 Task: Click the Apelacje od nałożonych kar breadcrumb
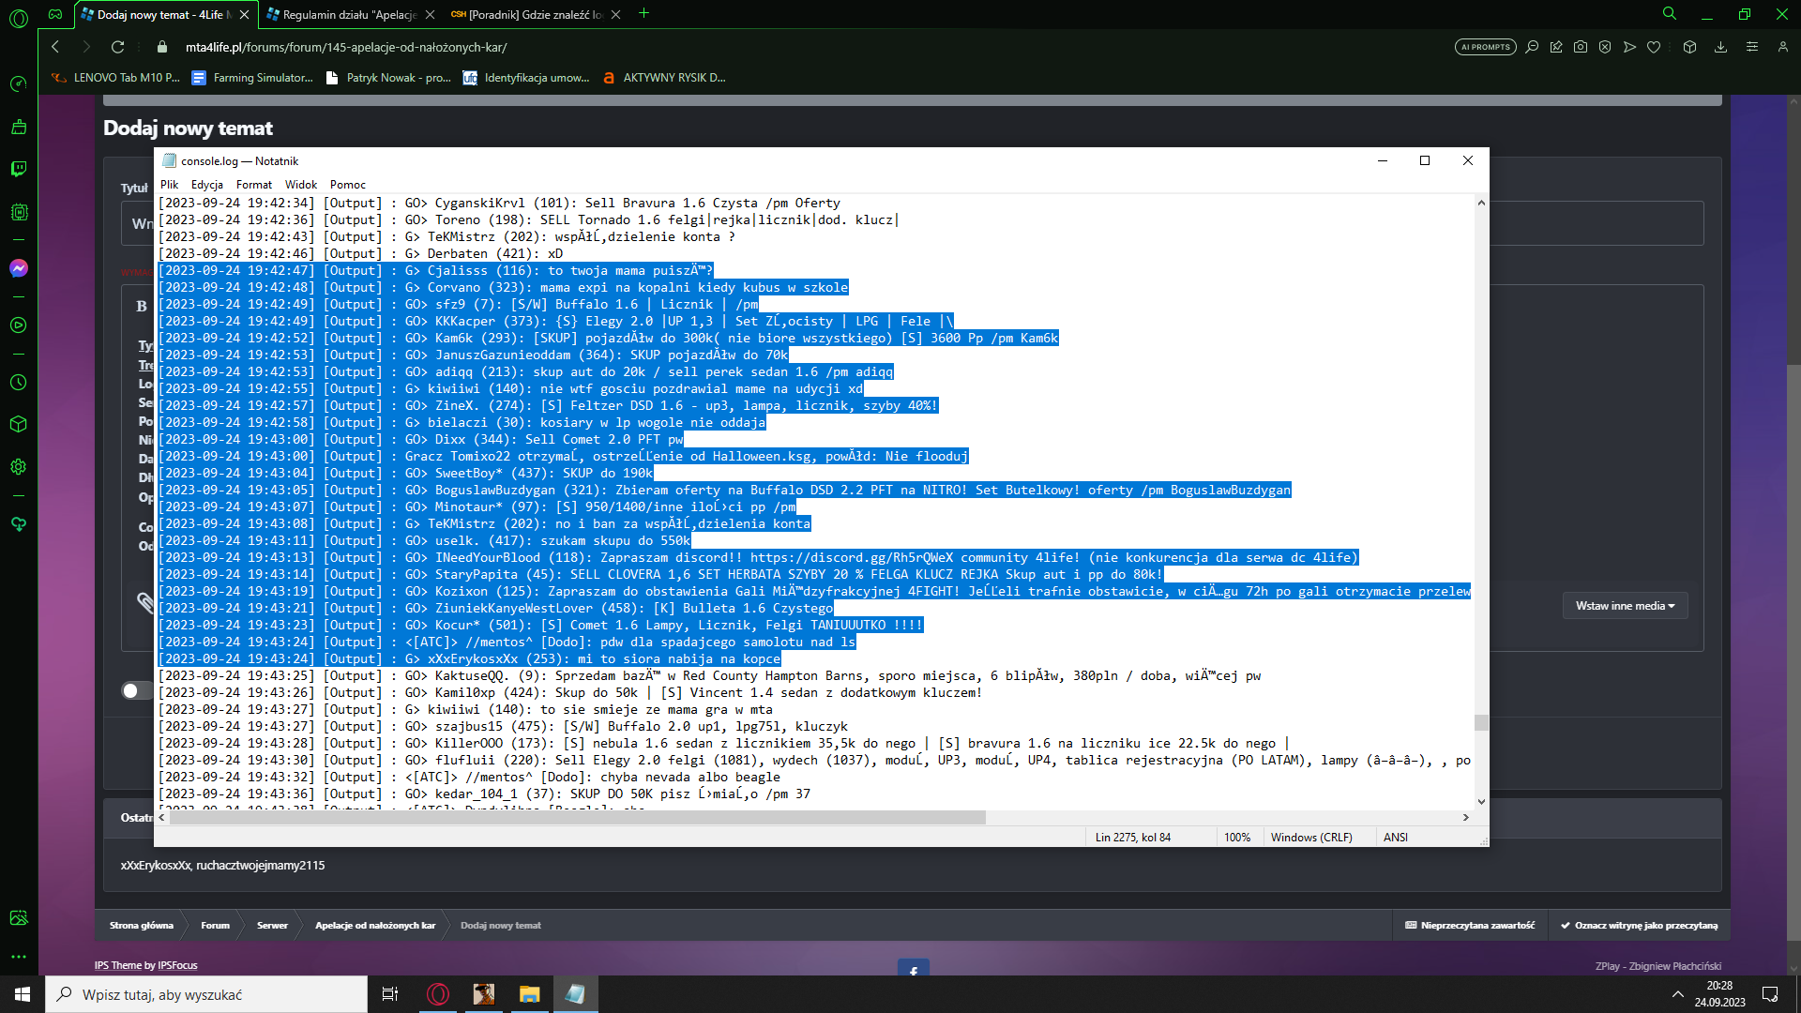pyautogui.click(x=375, y=926)
